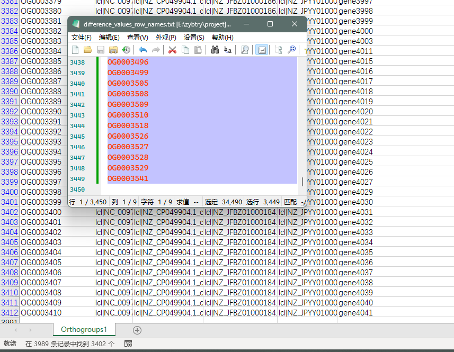The width and height of the screenshot is (454, 352).
Task: Click line OG0003505 in the editor
Action: (128, 83)
